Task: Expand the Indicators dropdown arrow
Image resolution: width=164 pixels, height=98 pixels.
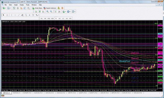Action: 65,12
